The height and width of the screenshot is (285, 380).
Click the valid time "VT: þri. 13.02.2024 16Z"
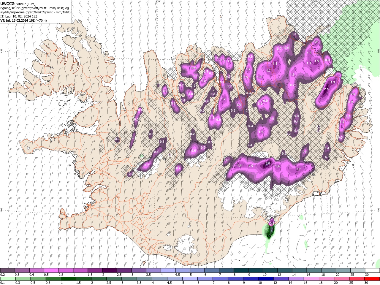[18, 20]
